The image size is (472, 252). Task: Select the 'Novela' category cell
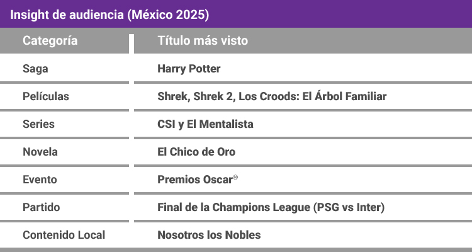(40, 152)
